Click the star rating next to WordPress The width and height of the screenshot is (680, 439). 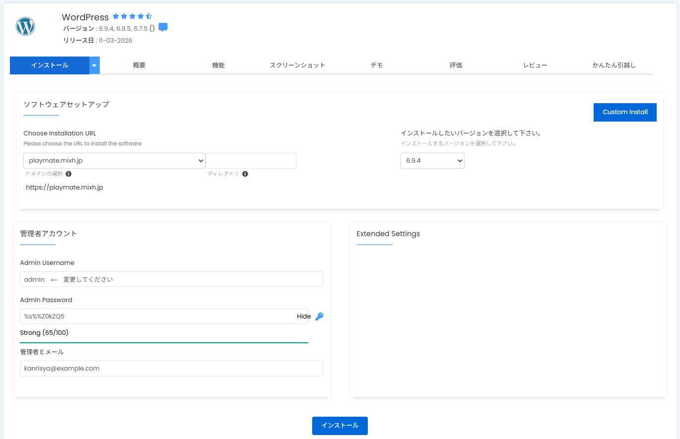point(132,16)
